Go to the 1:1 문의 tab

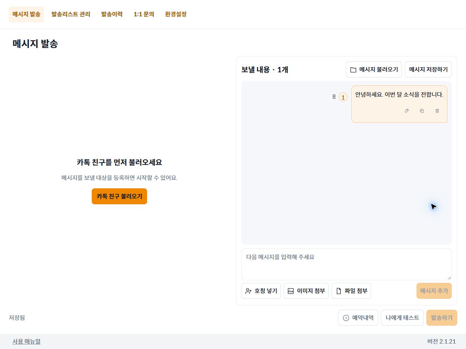tap(144, 15)
